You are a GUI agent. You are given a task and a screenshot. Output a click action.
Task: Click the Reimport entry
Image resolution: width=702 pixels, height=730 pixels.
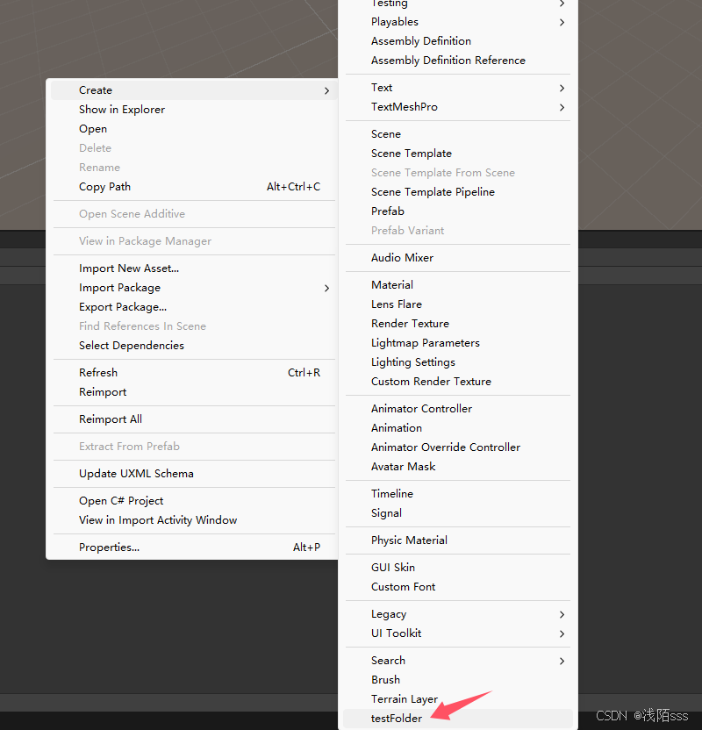[x=194, y=392]
